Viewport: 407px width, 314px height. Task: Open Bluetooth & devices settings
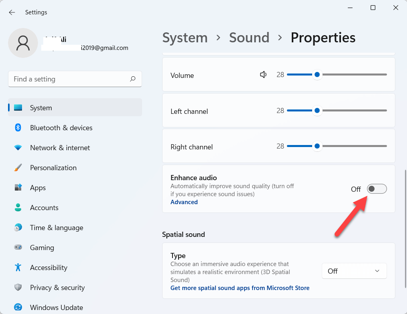[61, 128]
